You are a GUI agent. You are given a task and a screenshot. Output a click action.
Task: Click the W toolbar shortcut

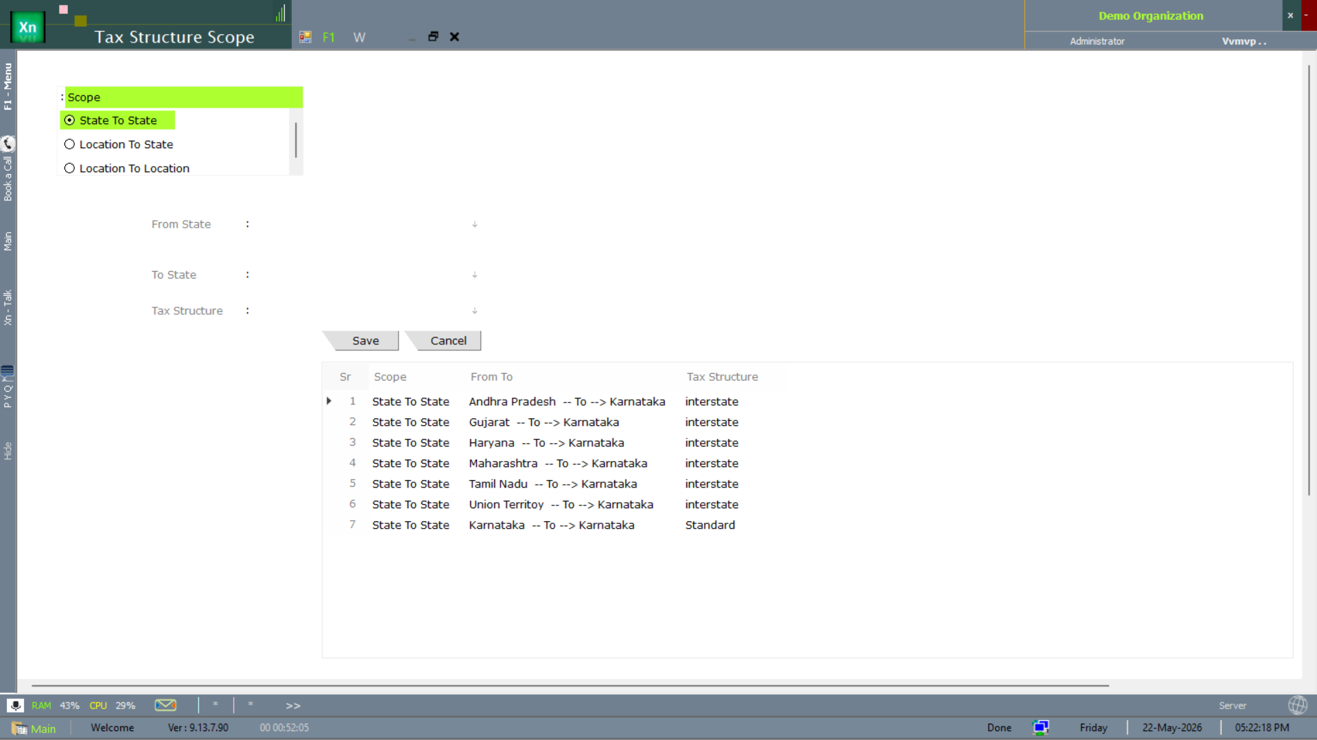coord(359,37)
